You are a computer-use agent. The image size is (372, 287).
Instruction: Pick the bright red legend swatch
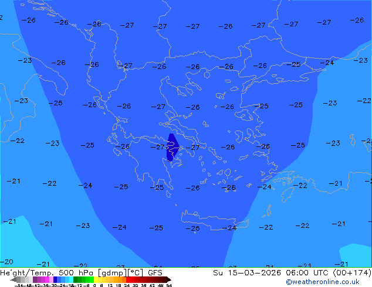pyautogui.click(x=128, y=279)
